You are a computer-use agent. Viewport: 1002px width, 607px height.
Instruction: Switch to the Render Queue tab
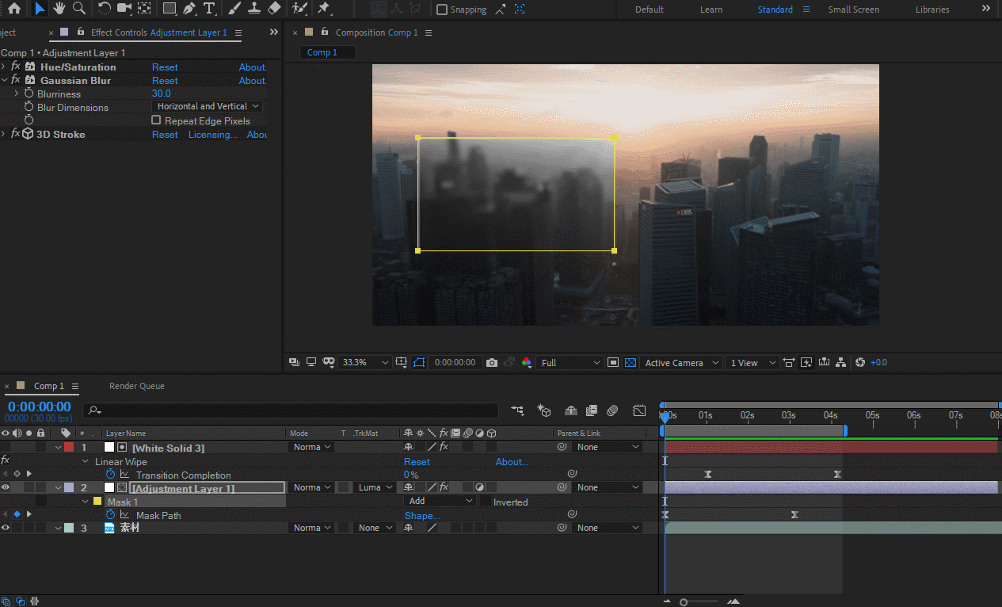coord(136,386)
